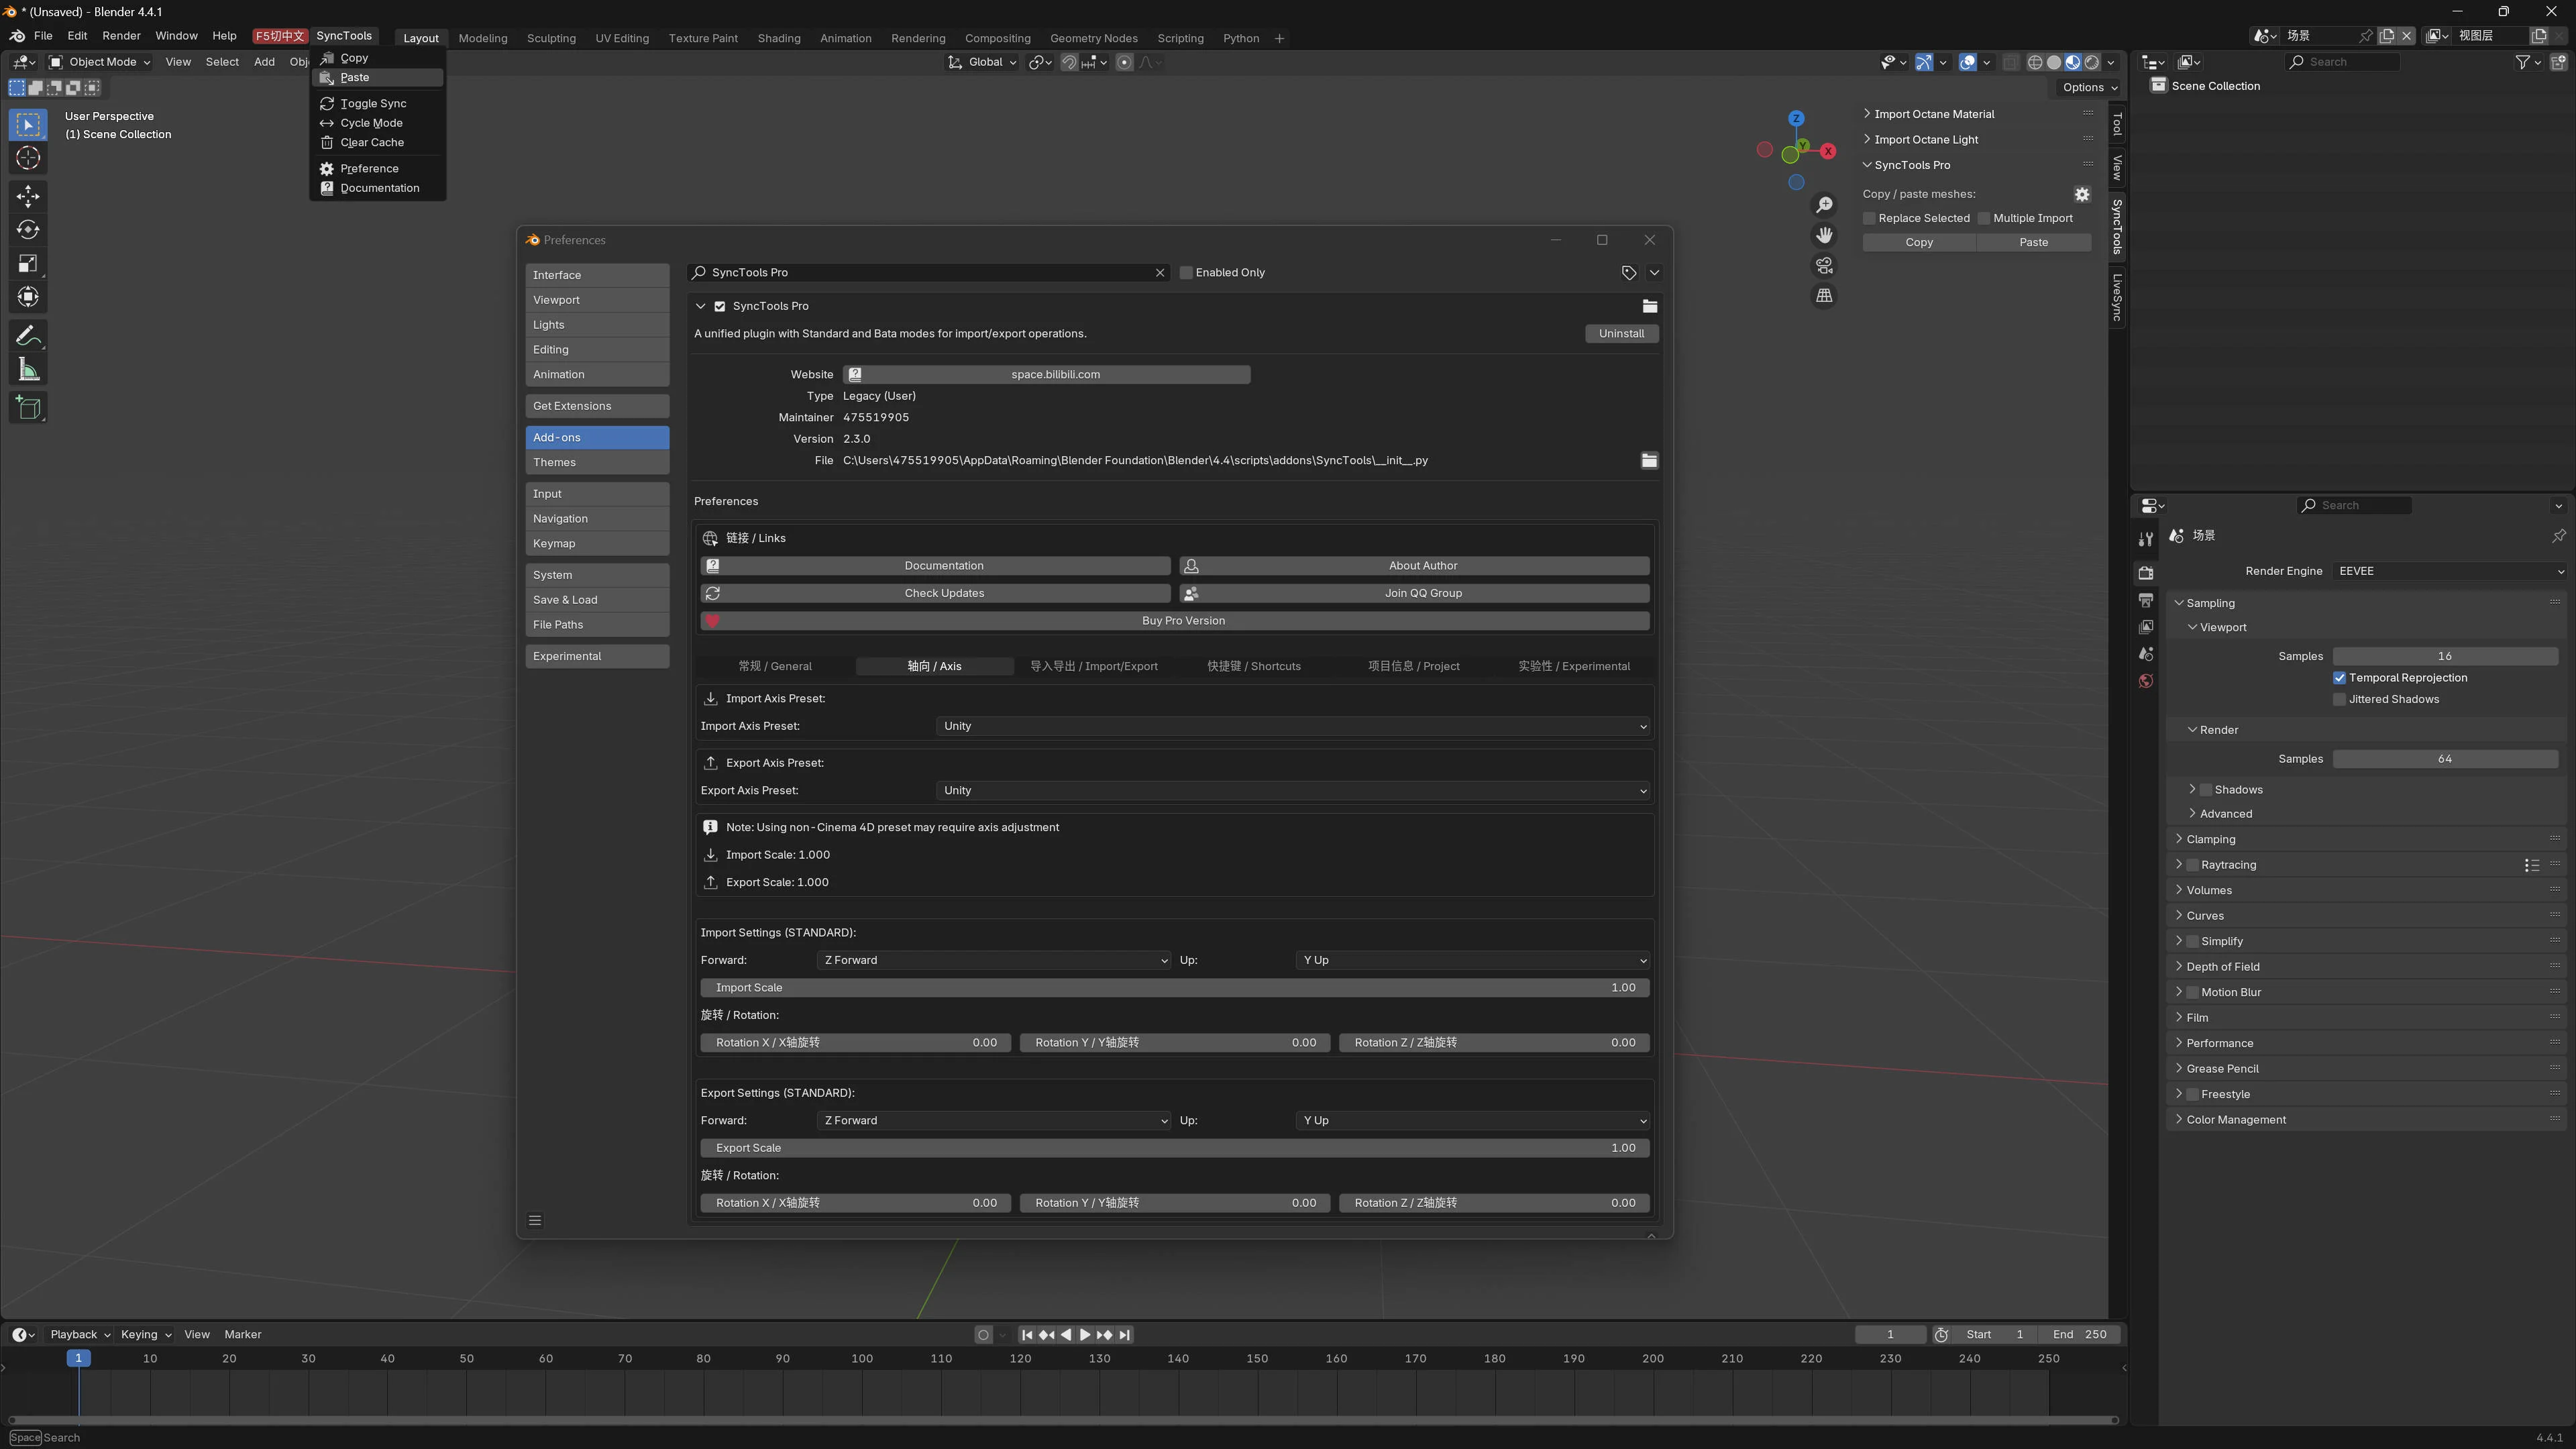Screen dimensions: 2576x1449
Task: Select the Cursor tool in the left toolbar
Action: click(28, 158)
